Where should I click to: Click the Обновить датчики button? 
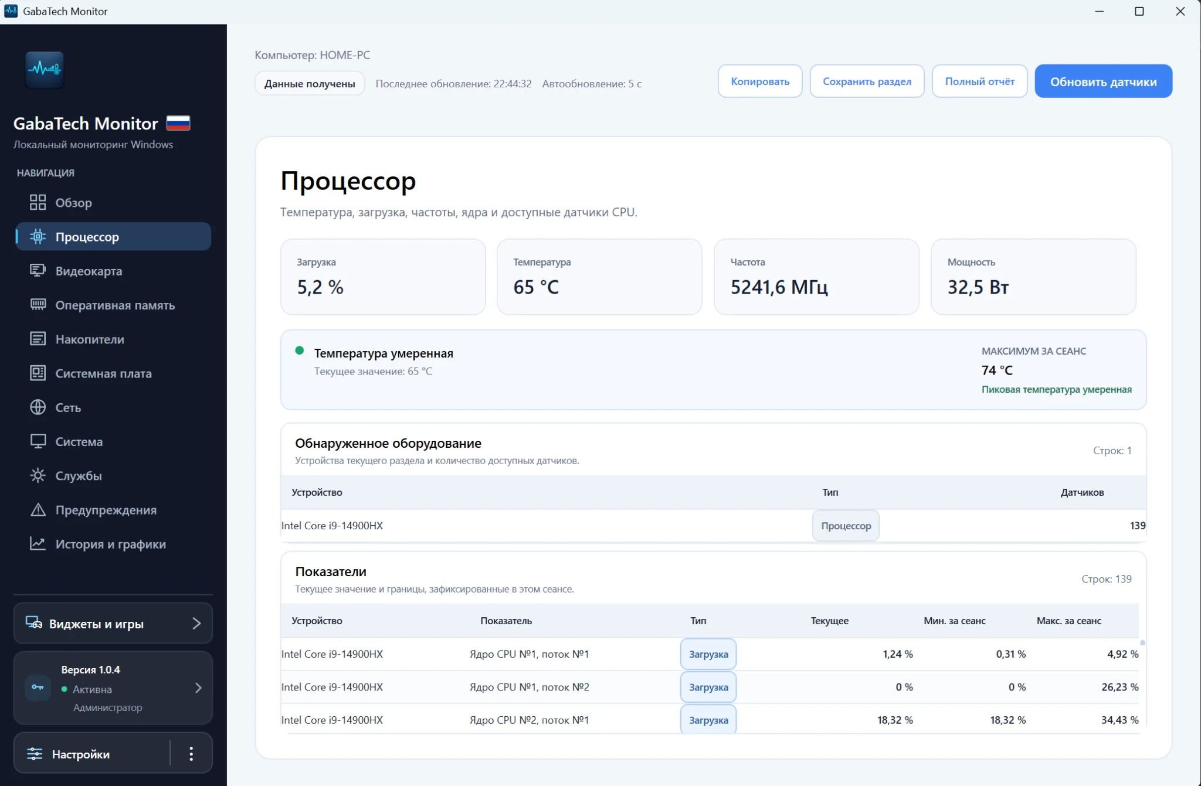(x=1103, y=81)
